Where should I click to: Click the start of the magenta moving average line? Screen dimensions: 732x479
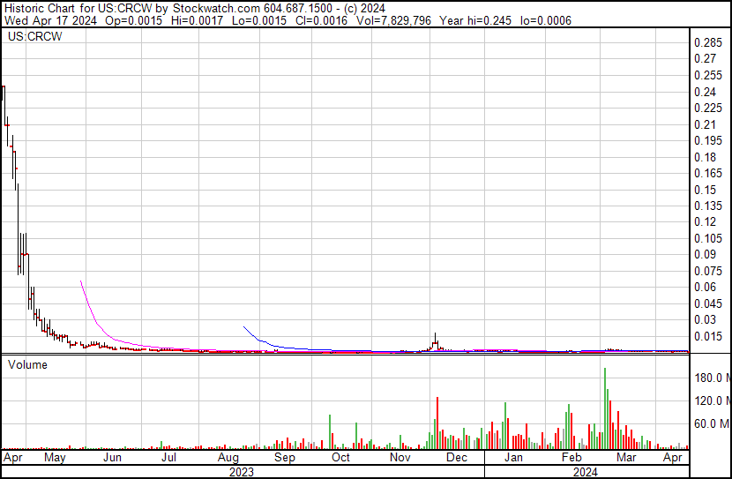[80, 281]
